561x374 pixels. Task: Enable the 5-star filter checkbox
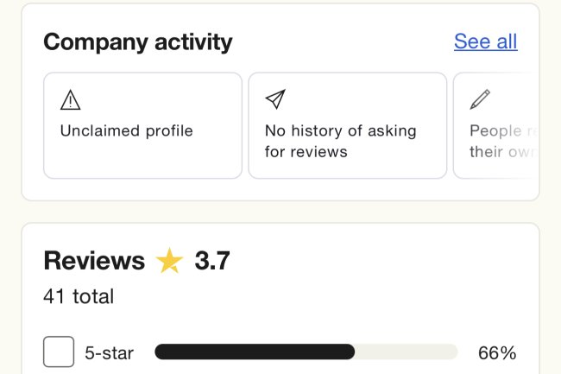click(x=59, y=352)
